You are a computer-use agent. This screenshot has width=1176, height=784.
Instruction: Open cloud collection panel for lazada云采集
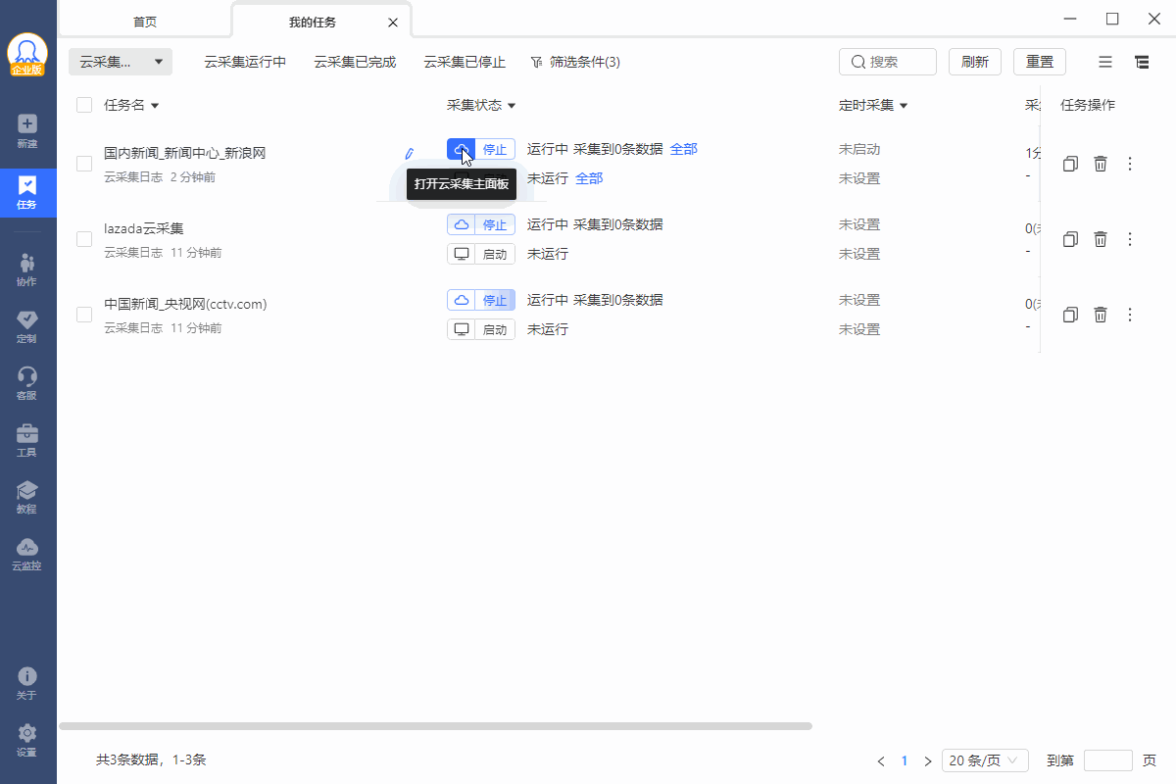click(x=462, y=224)
